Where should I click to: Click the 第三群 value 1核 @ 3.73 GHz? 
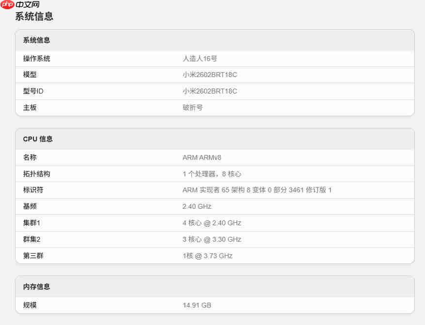coord(207,256)
